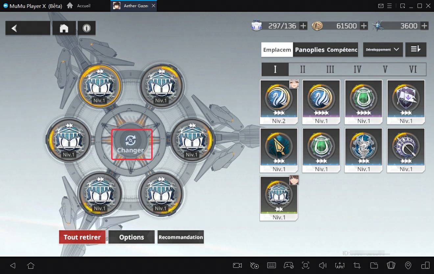The image size is (434, 274).
Task: Open shared folder icon
Action: 374,265
